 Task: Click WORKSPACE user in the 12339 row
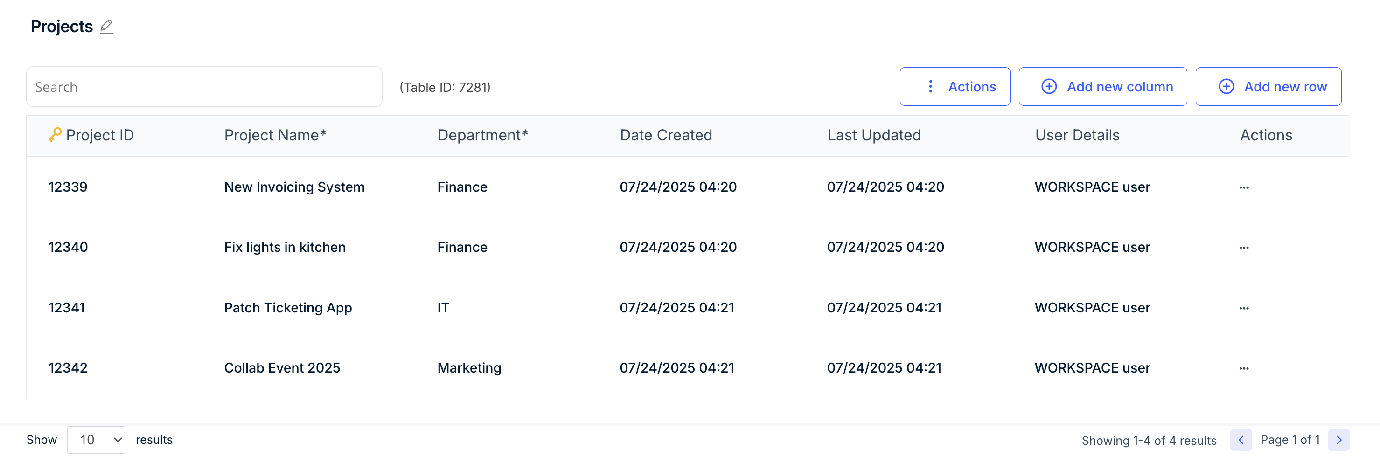pos(1092,187)
